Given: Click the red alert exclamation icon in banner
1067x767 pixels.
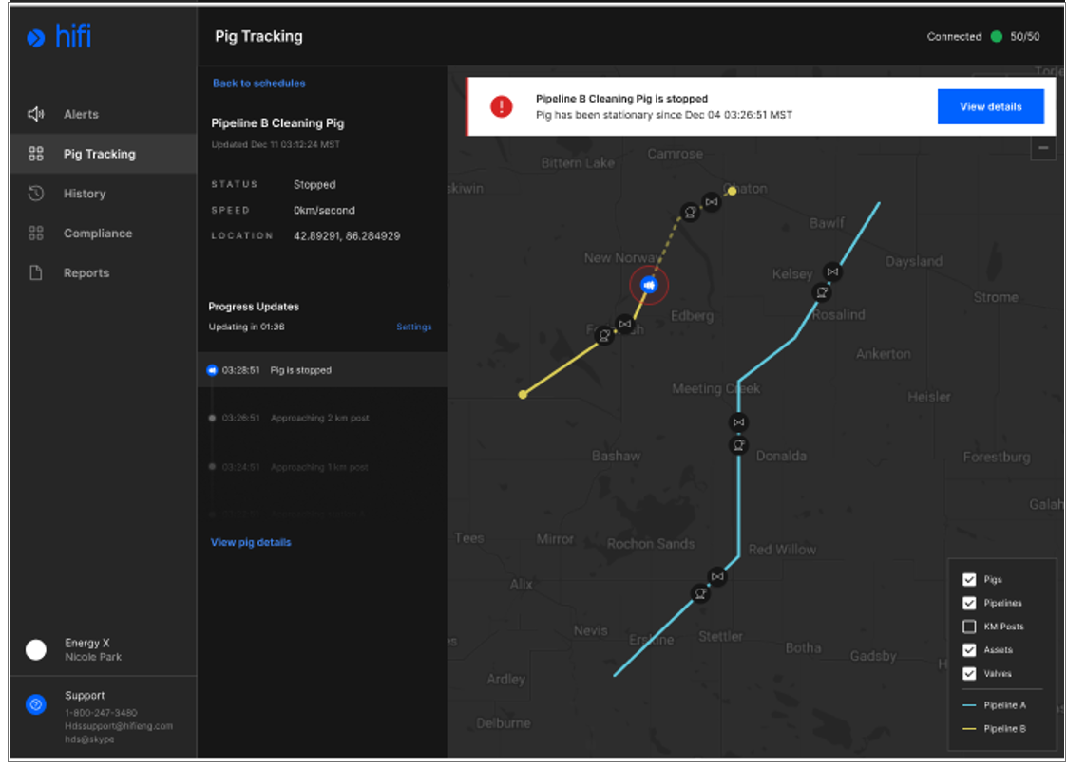Looking at the screenshot, I should pos(502,106).
